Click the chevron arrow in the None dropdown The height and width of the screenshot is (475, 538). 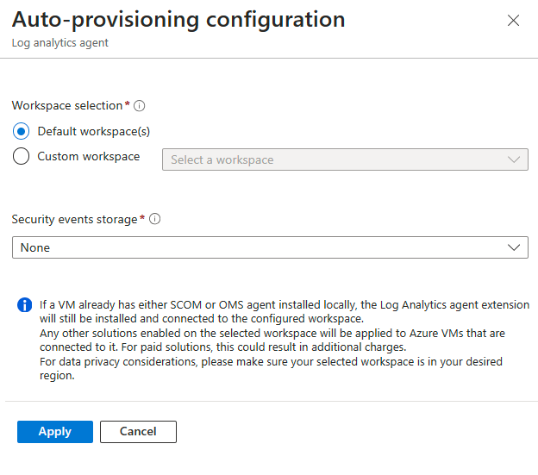[514, 247]
